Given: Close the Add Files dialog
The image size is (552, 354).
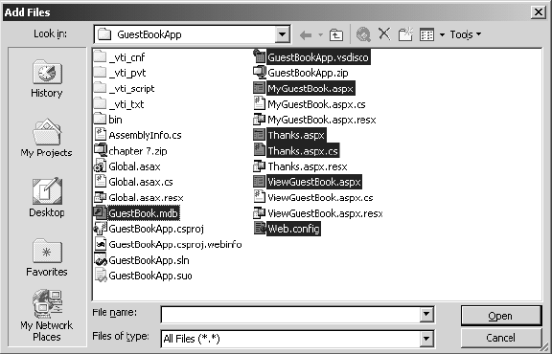Looking at the screenshot, I should pos(539,11).
